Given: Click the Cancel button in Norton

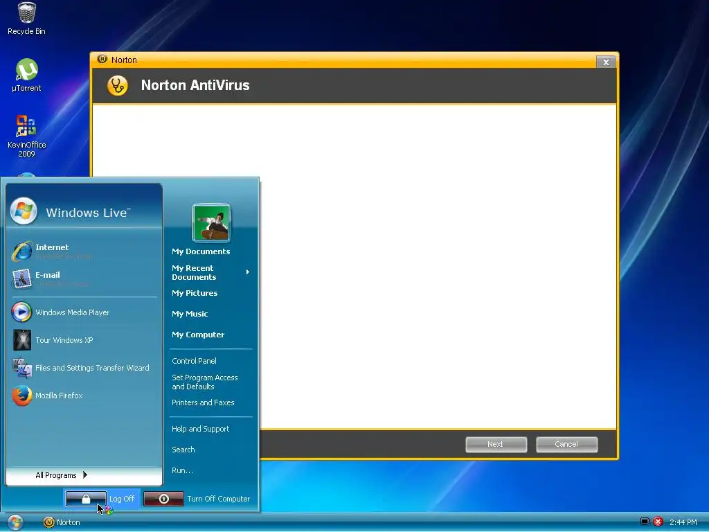Looking at the screenshot, I should tap(566, 444).
